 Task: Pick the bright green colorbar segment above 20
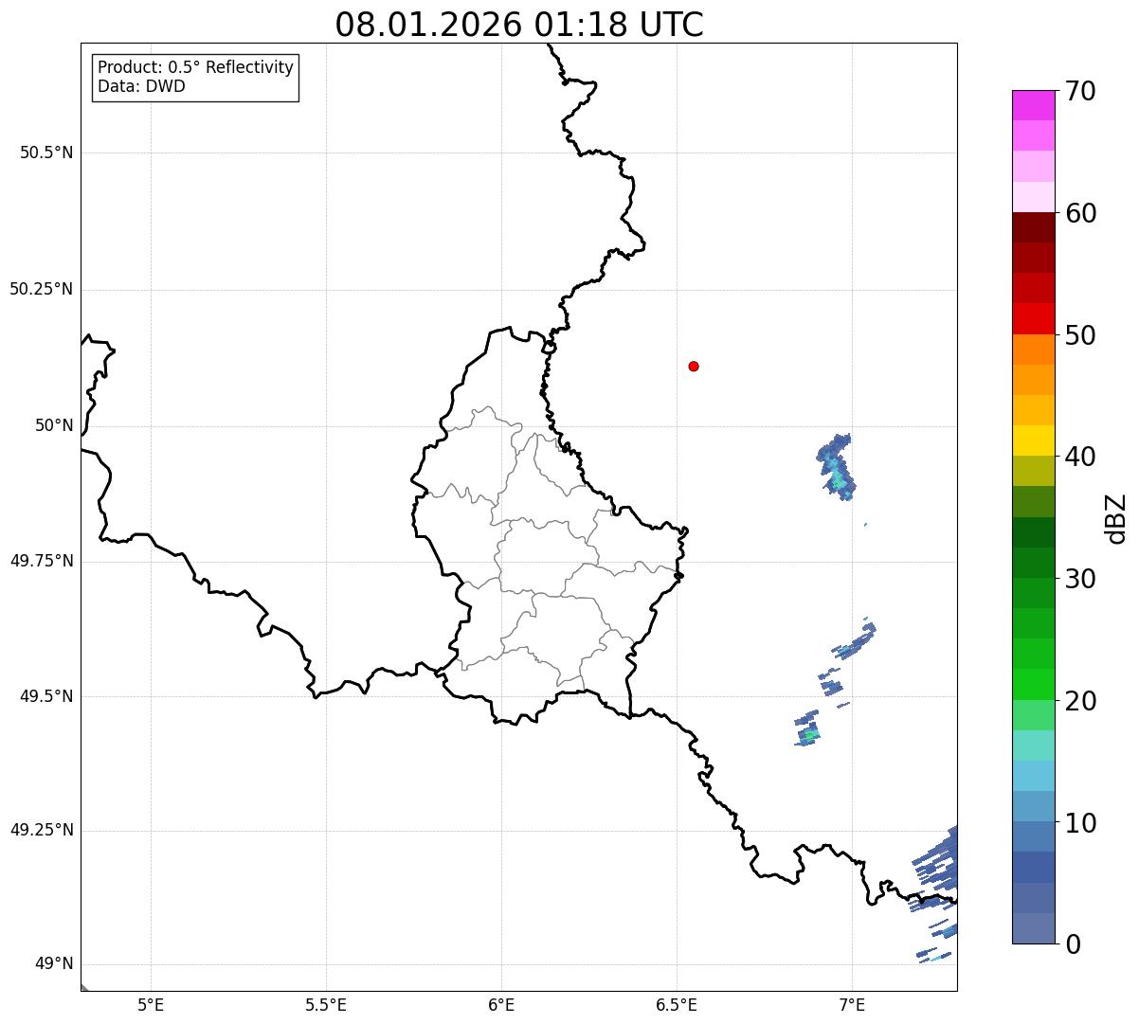[1033, 684]
